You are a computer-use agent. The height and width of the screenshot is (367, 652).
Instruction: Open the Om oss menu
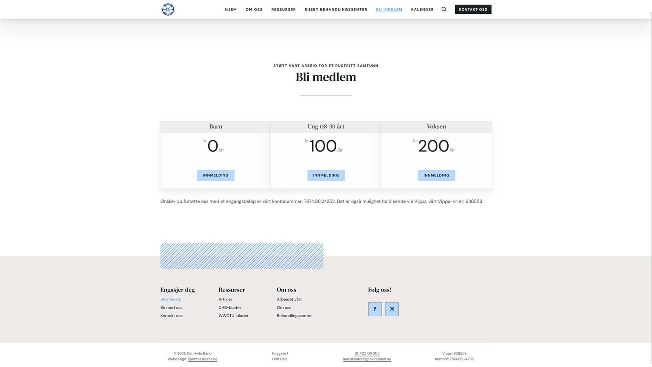click(254, 9)
